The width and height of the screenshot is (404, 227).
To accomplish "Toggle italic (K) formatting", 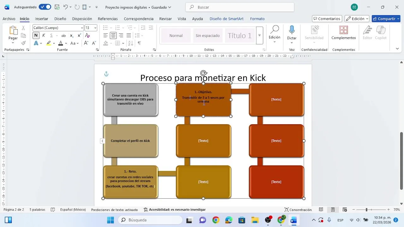I will pyautogui.click(x=44, y=35).
